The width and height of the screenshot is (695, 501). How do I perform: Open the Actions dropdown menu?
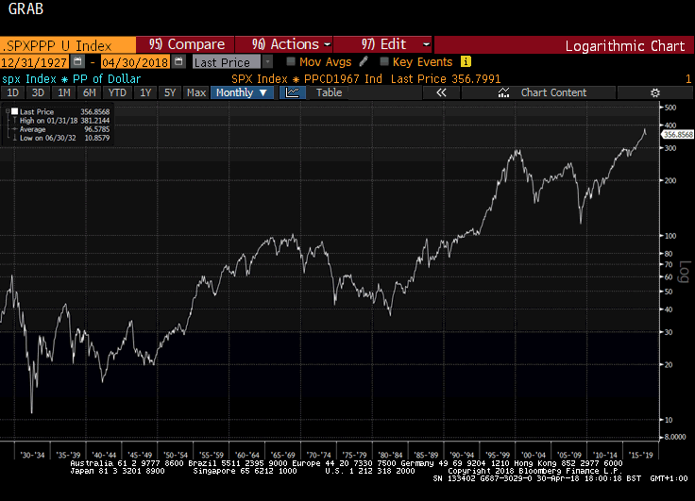click(291, 44)
